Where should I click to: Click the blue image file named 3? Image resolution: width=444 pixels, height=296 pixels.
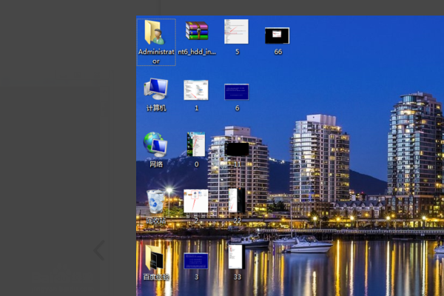point(196,260)
